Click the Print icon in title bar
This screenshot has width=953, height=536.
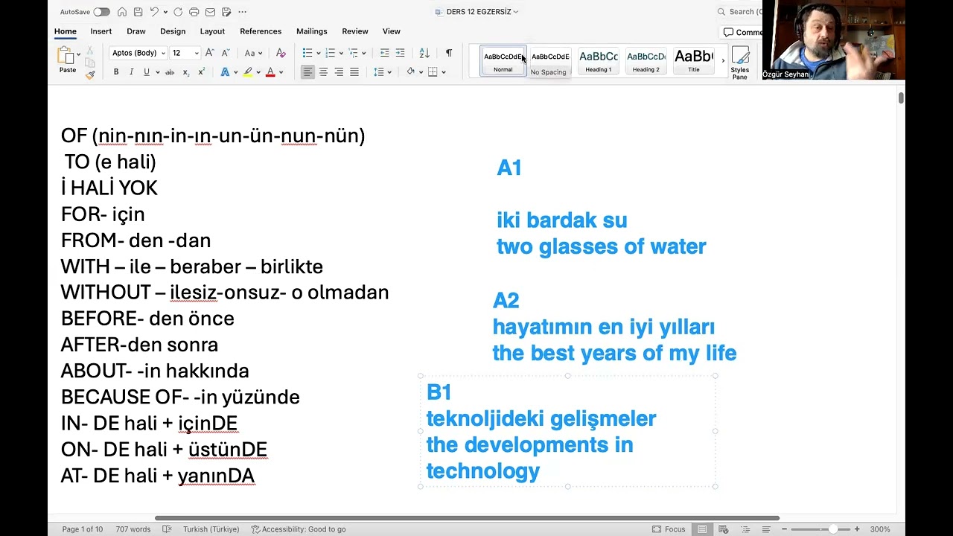coord(194,12)
